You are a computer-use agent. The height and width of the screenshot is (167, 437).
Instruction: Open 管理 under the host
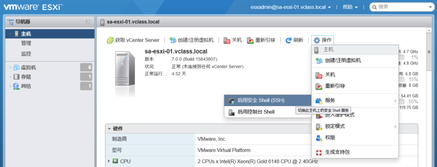[x=26, y=43]
